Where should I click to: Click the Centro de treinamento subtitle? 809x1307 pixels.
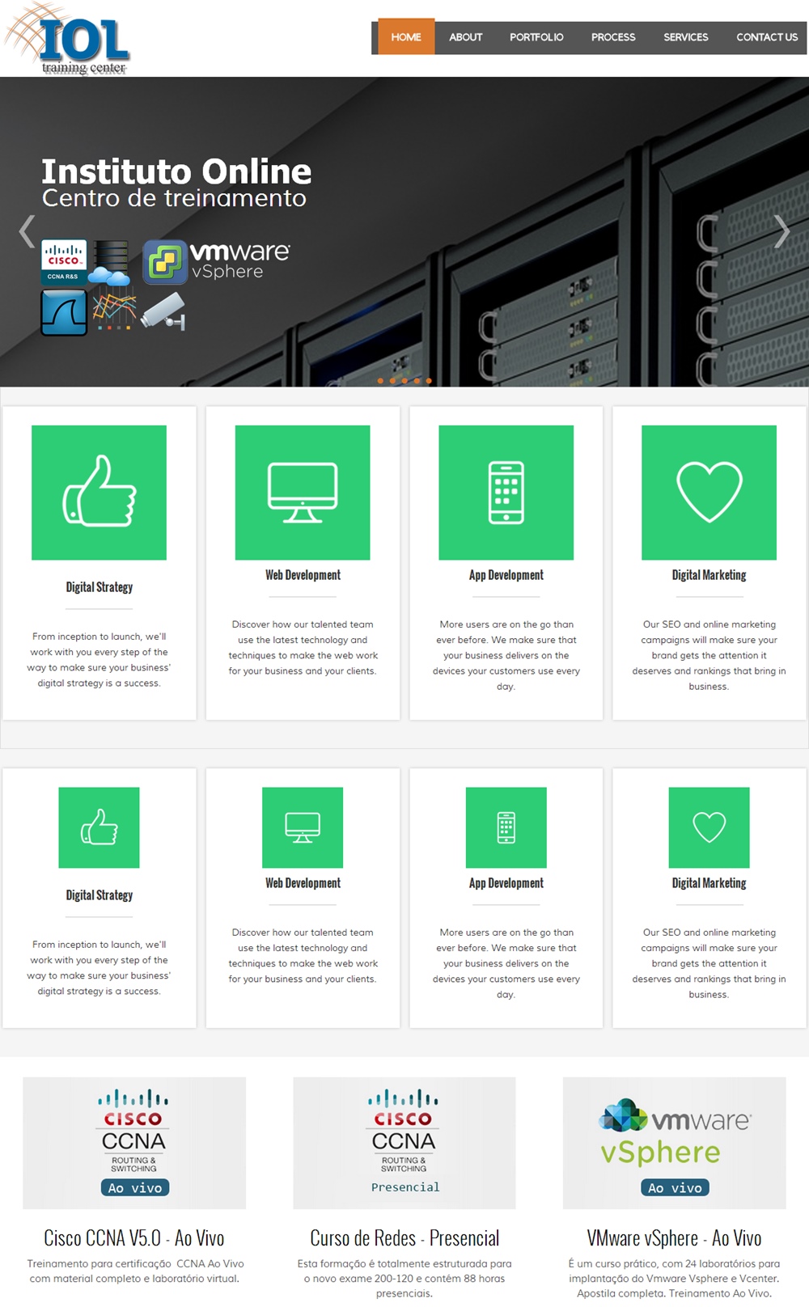174,198
